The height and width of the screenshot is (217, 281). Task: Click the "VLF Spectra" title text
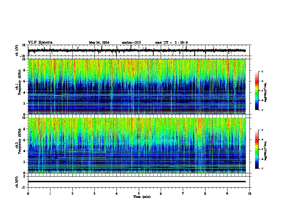pos(40,42)
